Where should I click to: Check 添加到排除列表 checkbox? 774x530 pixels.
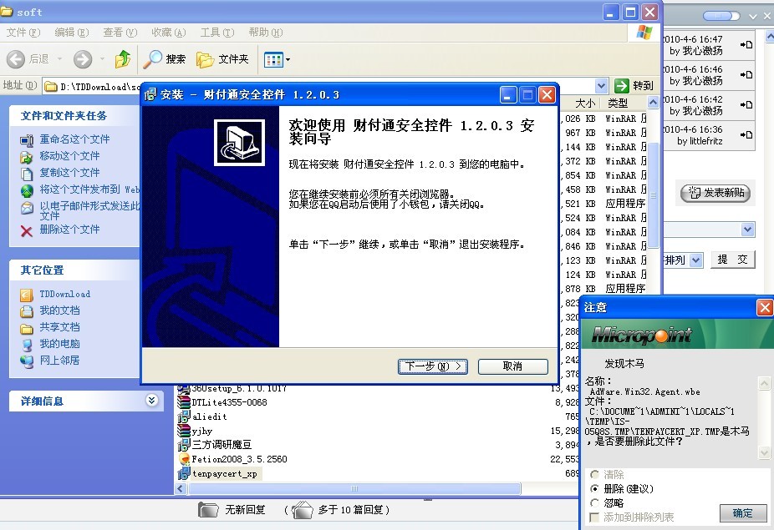pos(595,517)
